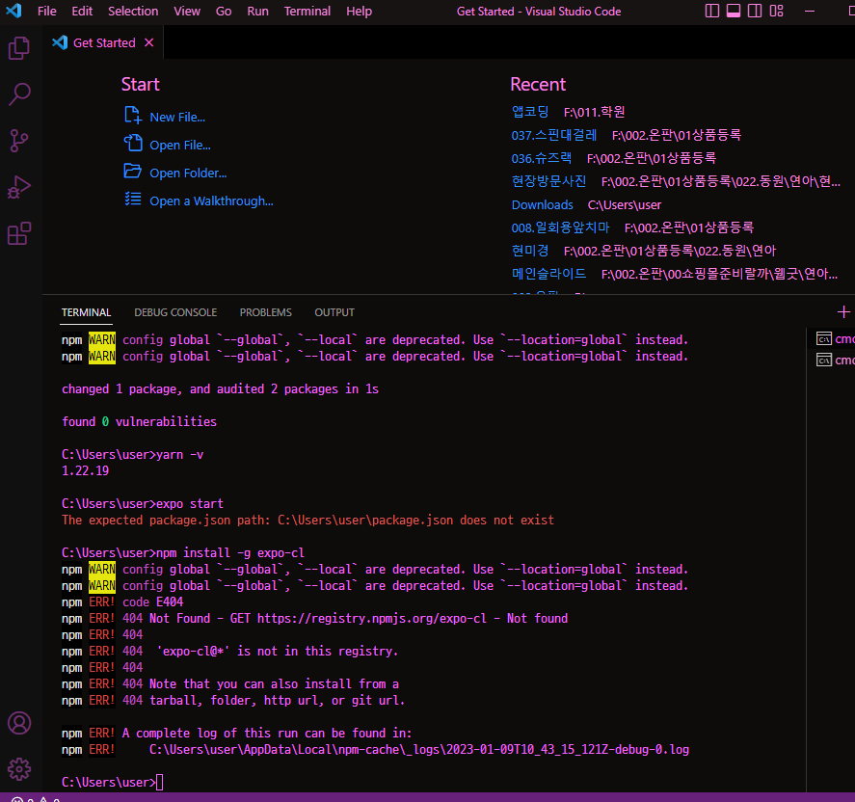
Task: Switch to the TERMINAL panel tab
Action: tap(86, 312)
